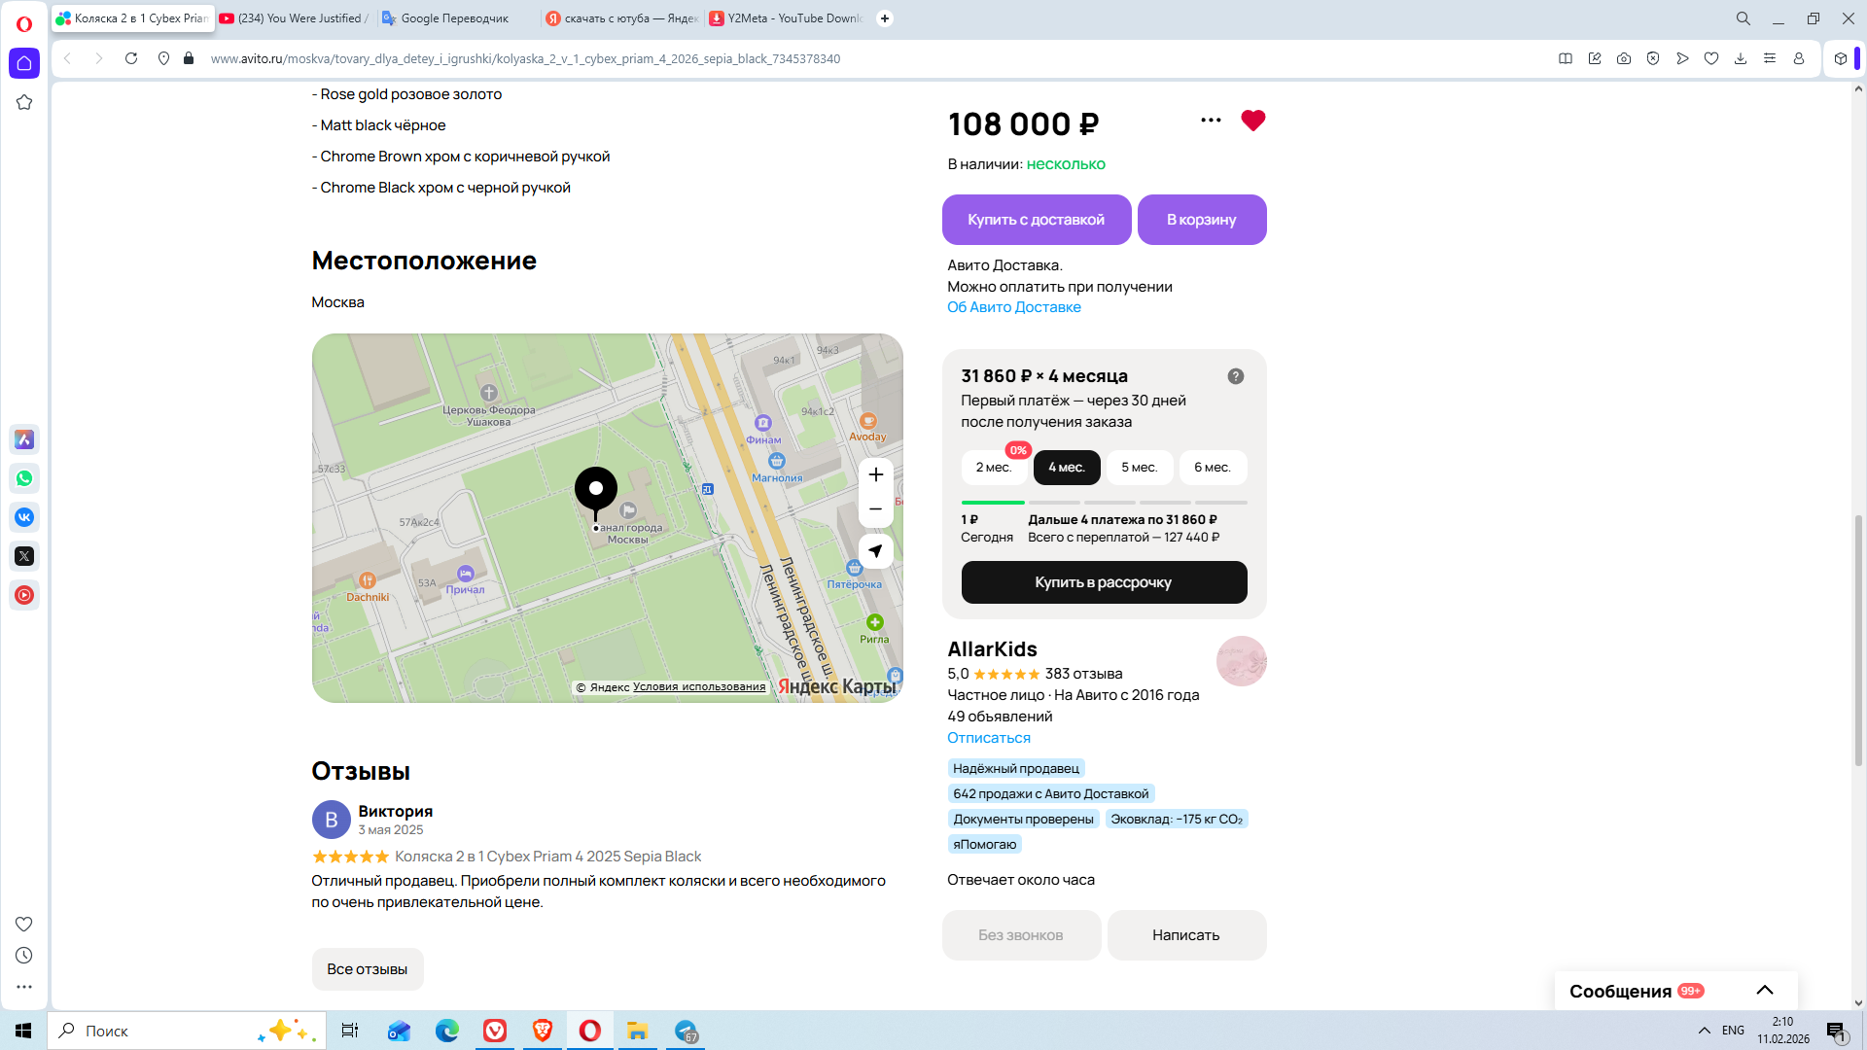1867x1050 pixels.
Task: Zoom out on the map
Action: click(875, 509)
